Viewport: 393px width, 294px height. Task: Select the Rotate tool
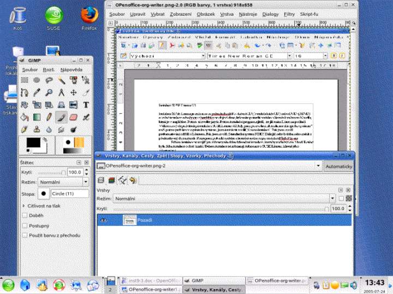(25, 105)
